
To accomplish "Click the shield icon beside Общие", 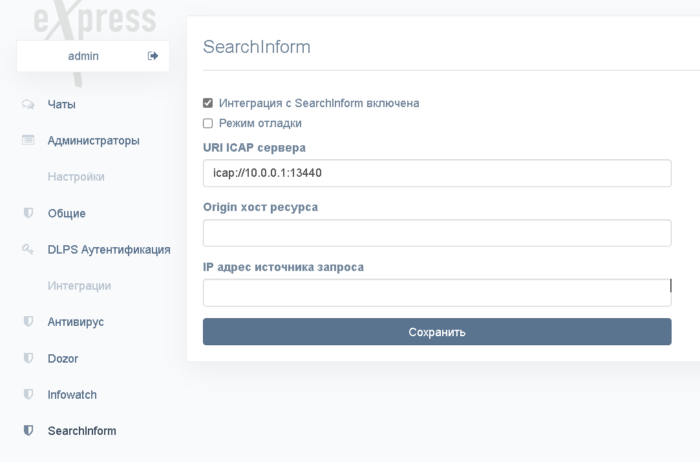I will [28, 213].
